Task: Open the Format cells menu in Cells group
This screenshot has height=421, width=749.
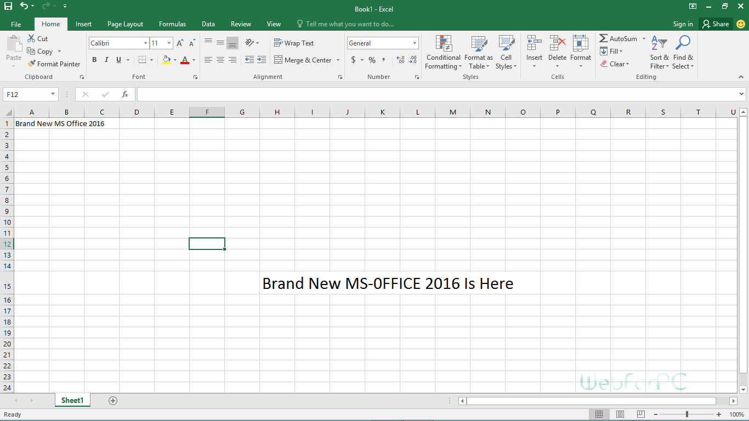Action: (x=581, y=53)
